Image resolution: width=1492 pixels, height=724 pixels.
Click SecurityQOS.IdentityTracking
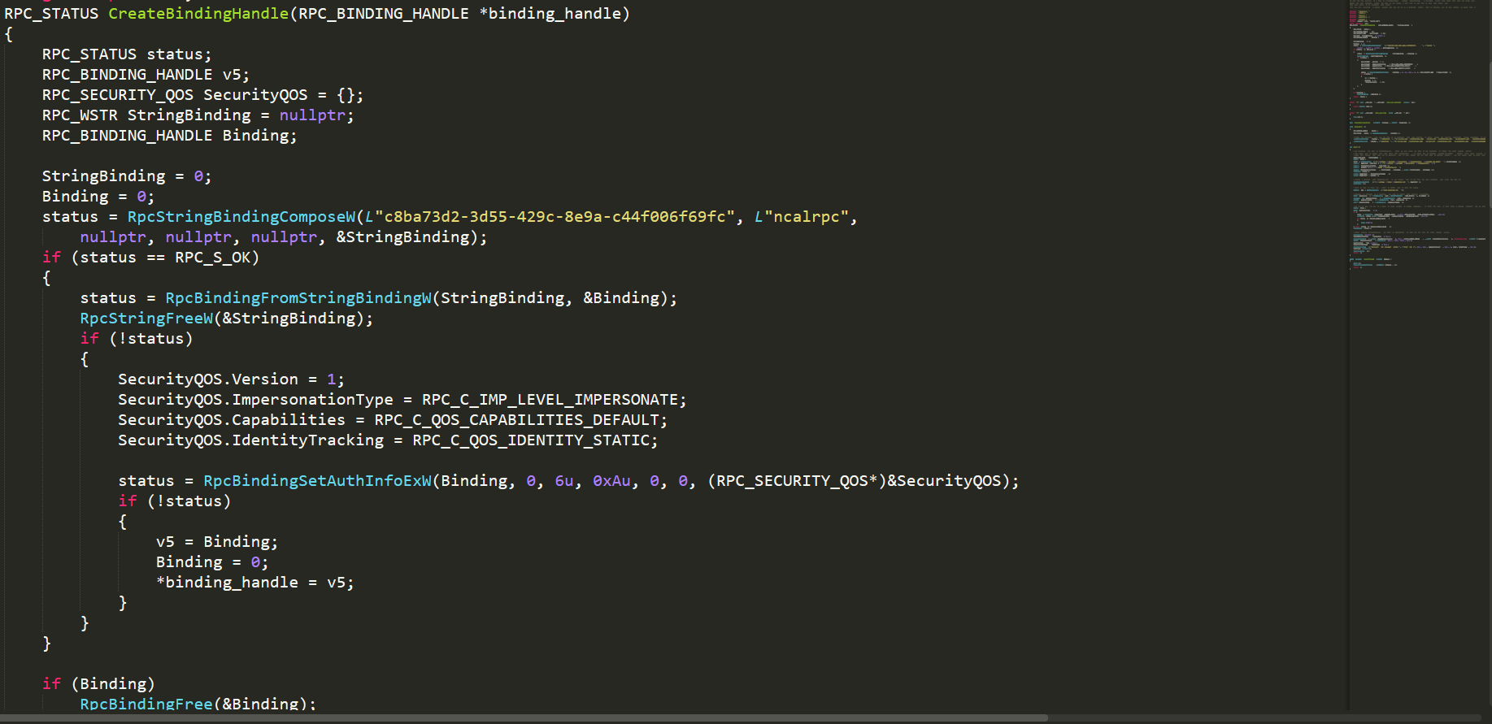[x=250, y=440]
